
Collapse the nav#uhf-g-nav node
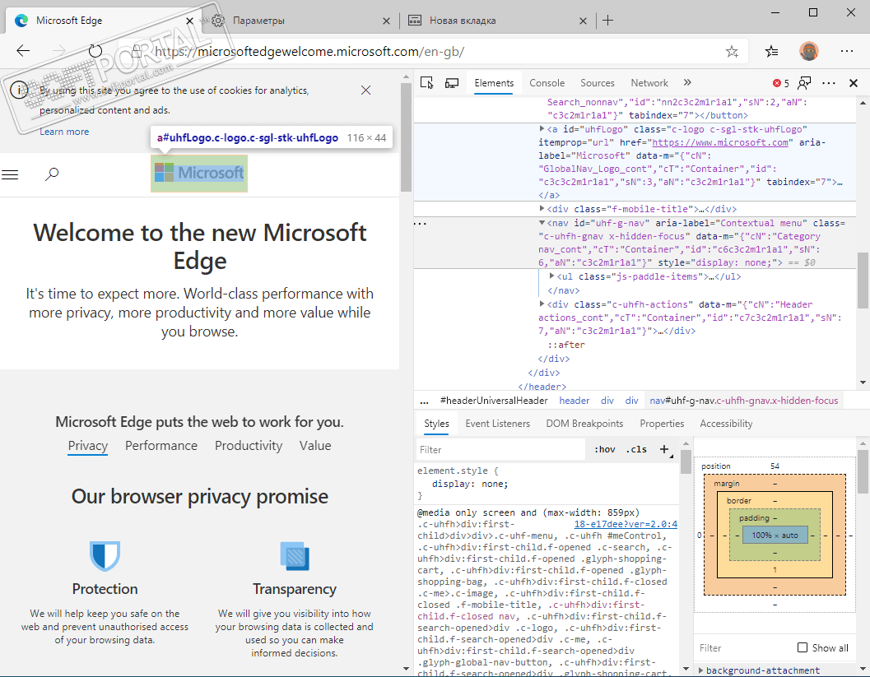(542, 222)
